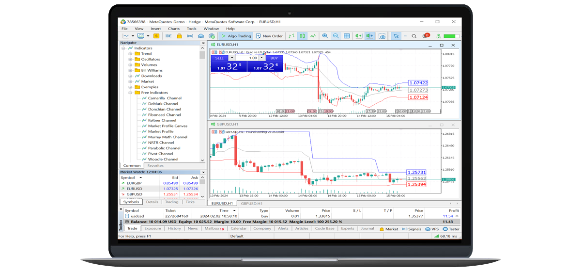Toggle the Algo Trading button
This screenshot has width=581, height=272.
coord(236,36)
